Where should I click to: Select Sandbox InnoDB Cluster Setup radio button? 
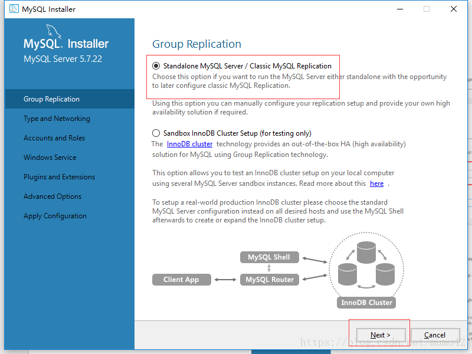[156, 133]
